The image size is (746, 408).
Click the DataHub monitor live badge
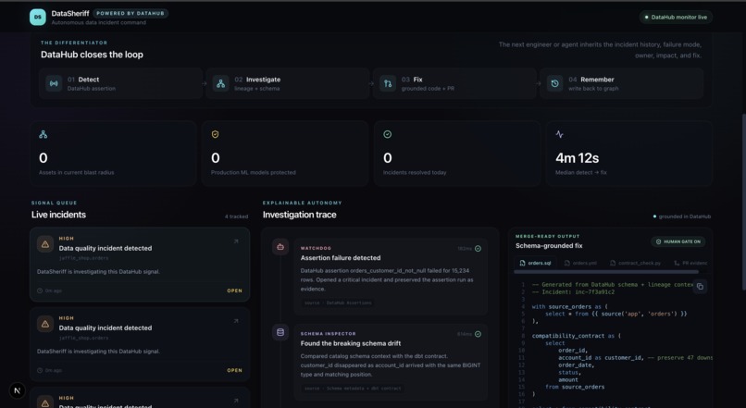pos(676,18)
